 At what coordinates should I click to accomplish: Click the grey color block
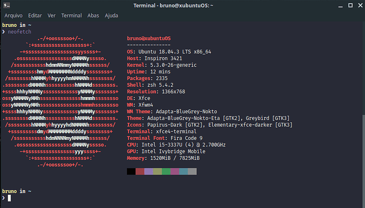click(192, 171)
